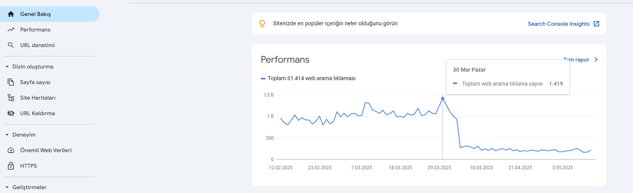Viewport: 633px width, 193px height.
Task: Click the trending arrow Performans icon
Action: click(11, 30)
